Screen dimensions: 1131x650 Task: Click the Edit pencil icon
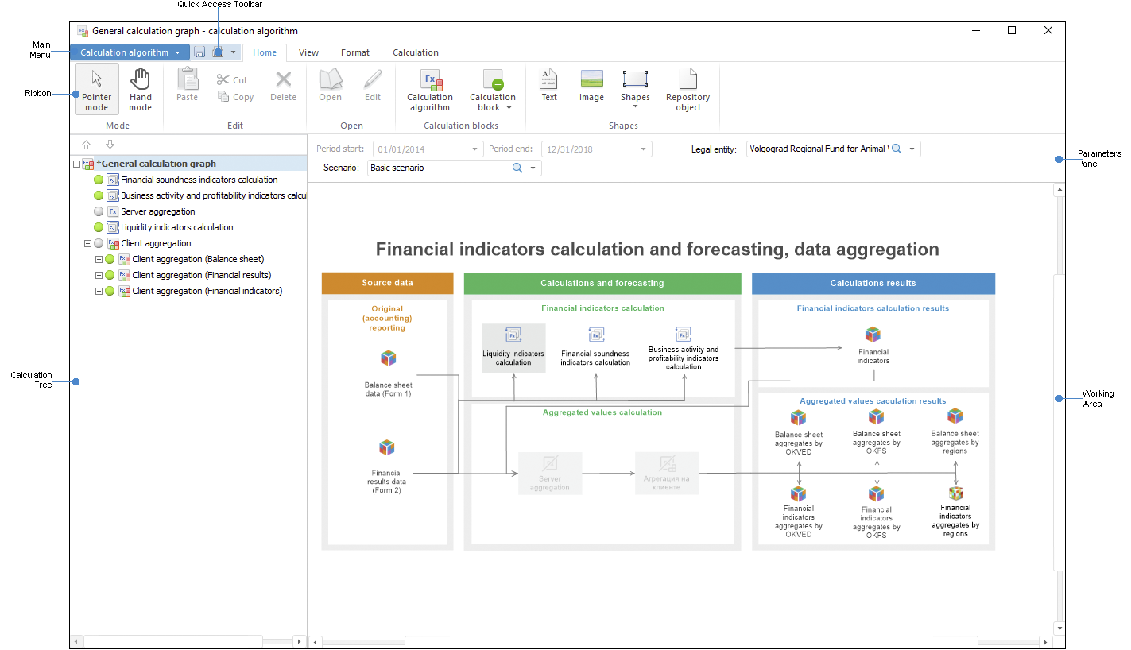[373, 79]
